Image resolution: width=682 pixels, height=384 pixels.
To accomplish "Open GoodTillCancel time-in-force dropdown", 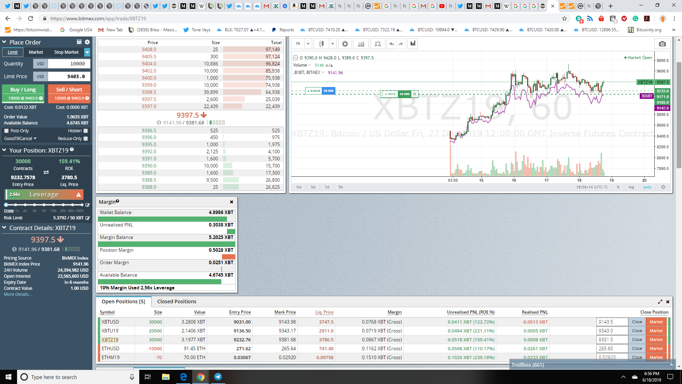I will (x=20, y=139).
